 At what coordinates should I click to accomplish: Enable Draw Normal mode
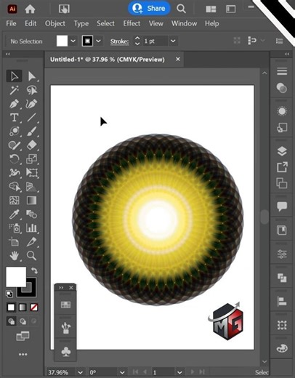click(11, 321)
